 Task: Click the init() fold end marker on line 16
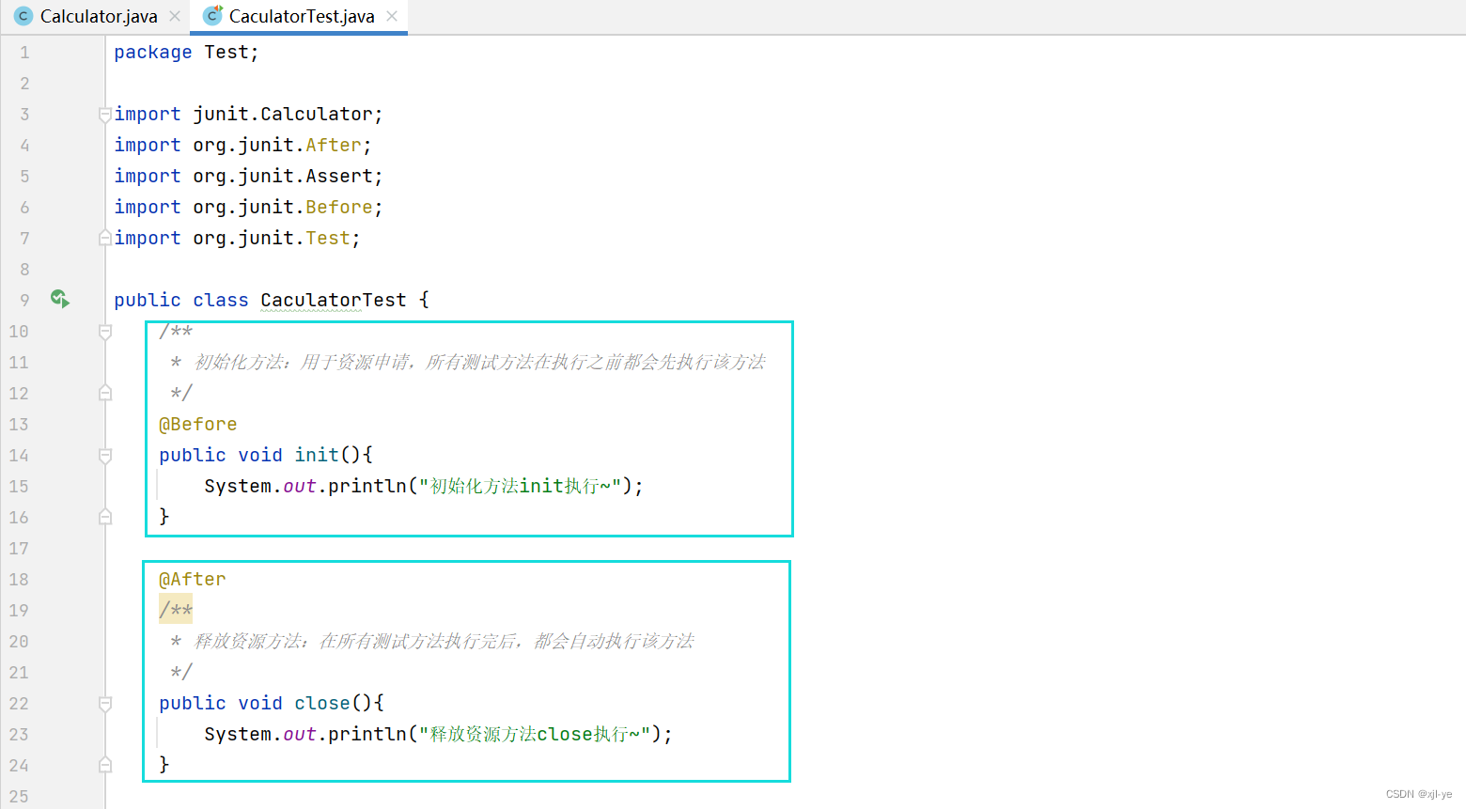pos(105,517)
